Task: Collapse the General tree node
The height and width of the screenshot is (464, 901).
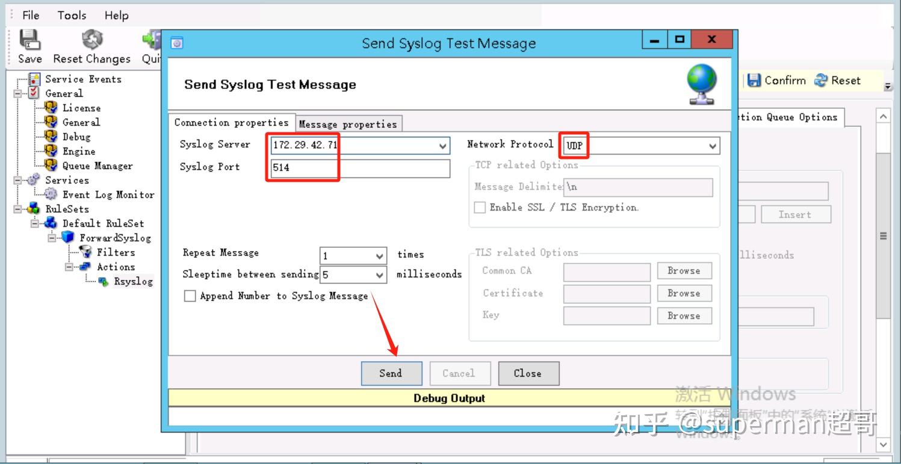Action: click(17, 94)
